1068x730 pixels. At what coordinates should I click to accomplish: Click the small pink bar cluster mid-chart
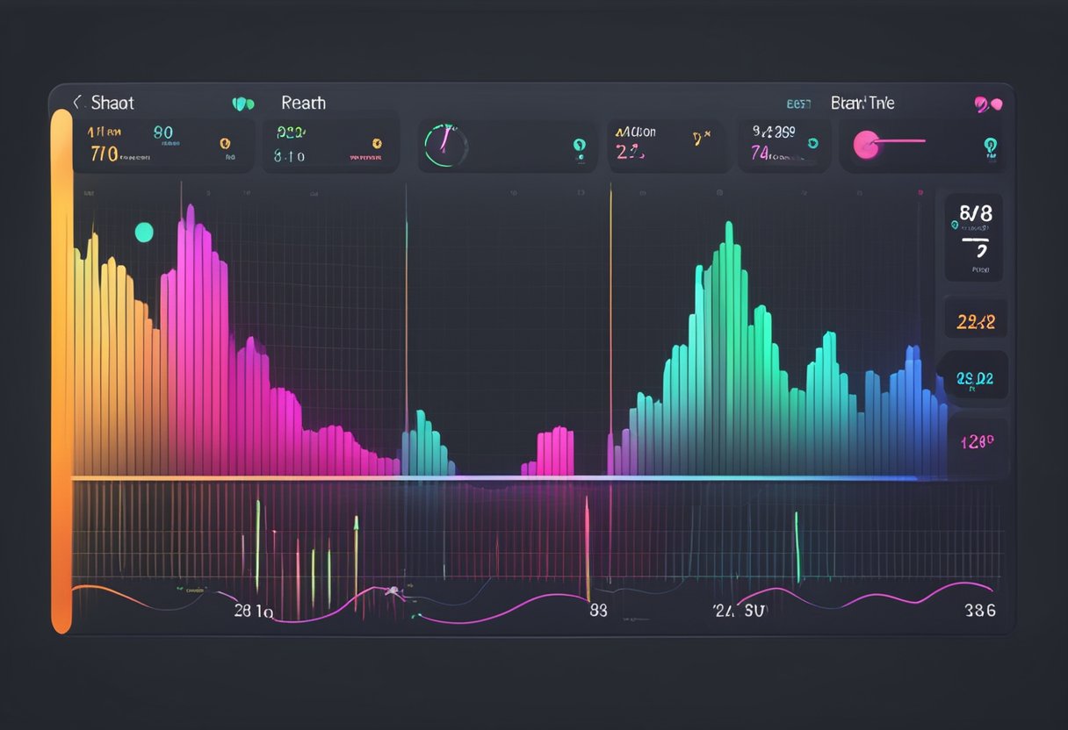[549, 452]
